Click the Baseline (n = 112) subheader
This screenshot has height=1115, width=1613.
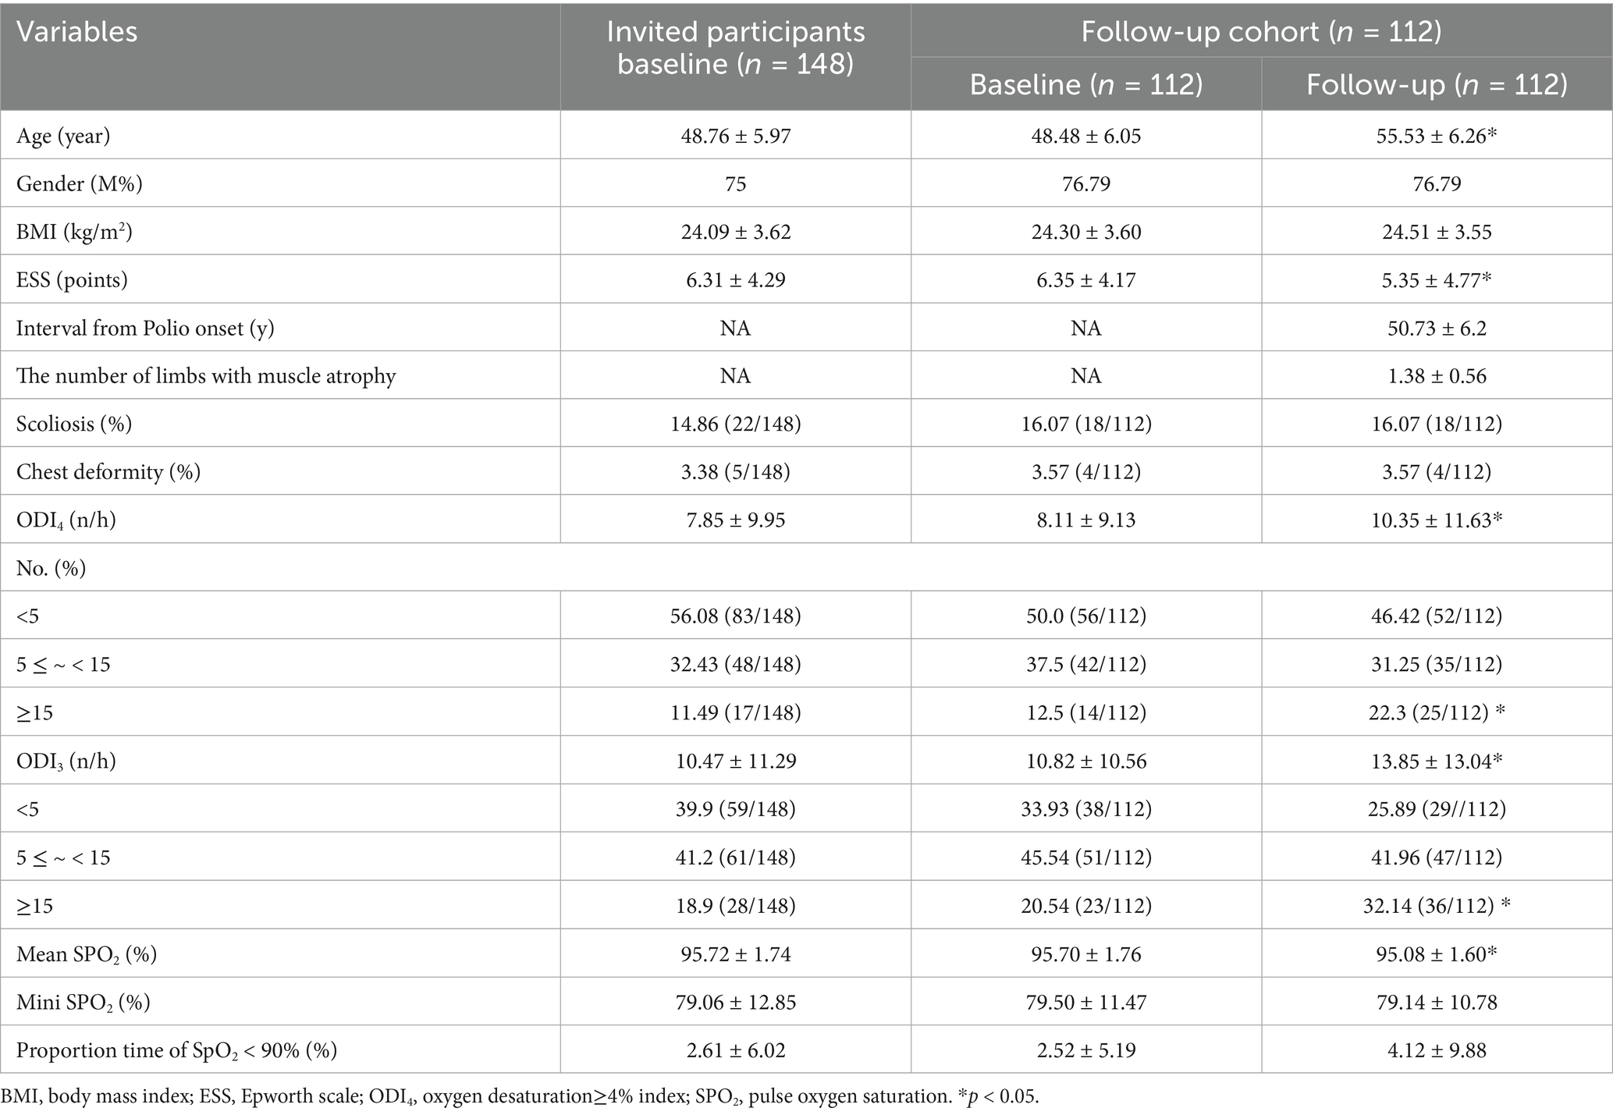[1085, 84]
